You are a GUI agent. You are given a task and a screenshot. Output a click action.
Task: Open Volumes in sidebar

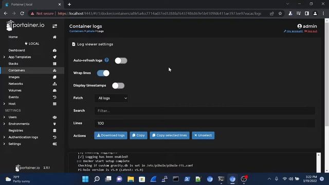click(x=15, y=90)
